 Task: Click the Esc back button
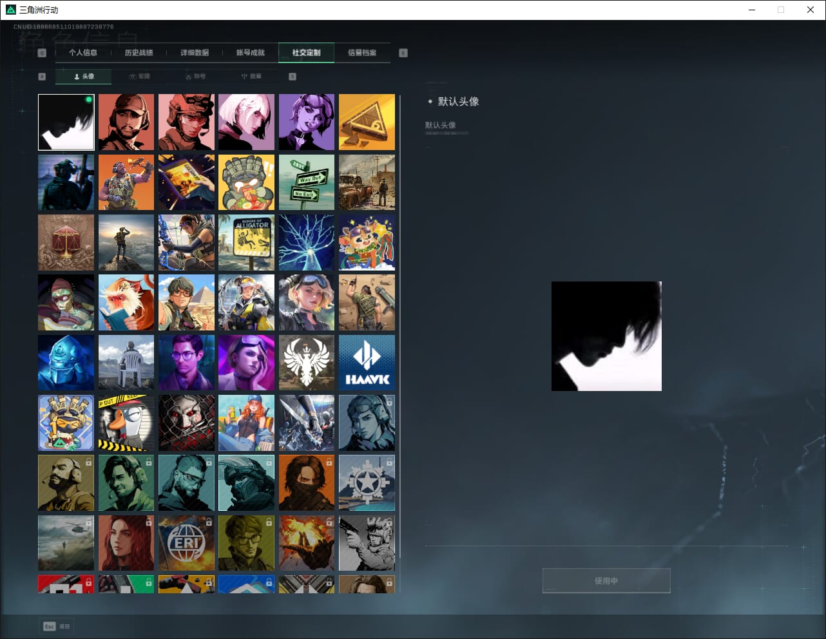click(56, 626)
